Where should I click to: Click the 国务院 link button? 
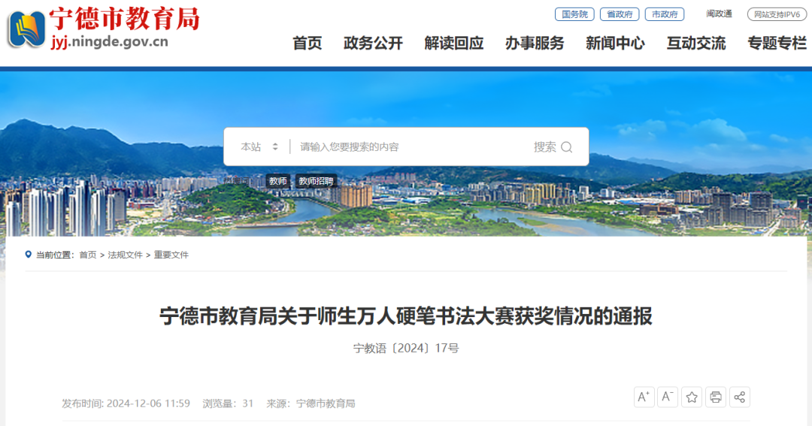[x=574, y=14]
